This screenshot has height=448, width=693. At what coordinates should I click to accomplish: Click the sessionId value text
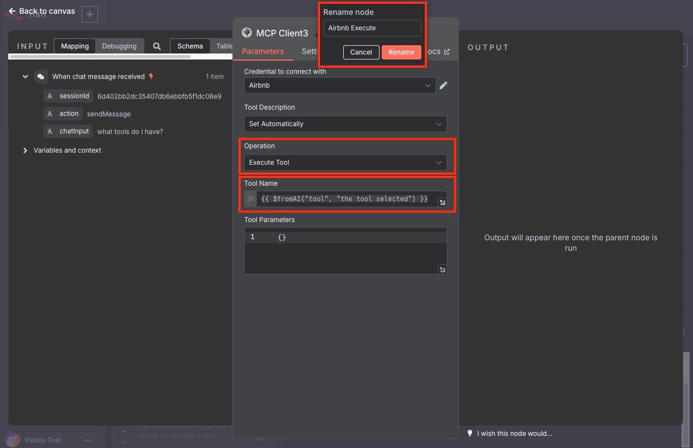pos(159,96)
